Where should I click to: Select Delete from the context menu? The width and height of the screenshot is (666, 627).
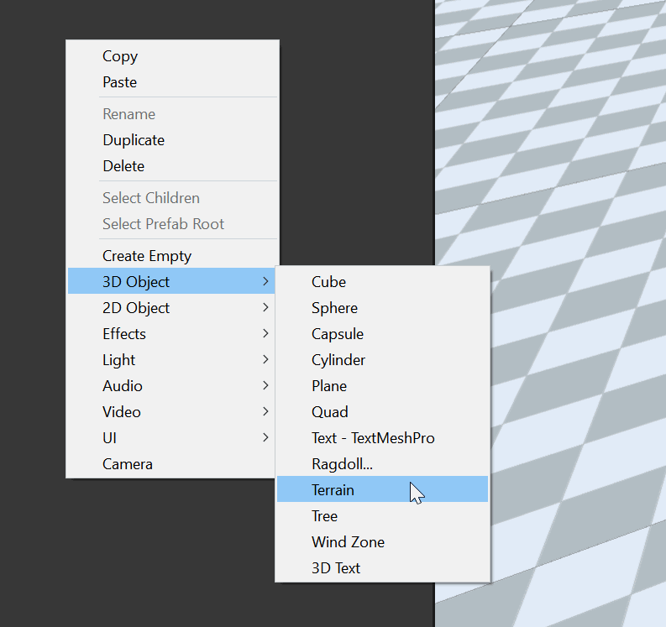[x=123, y=166]
